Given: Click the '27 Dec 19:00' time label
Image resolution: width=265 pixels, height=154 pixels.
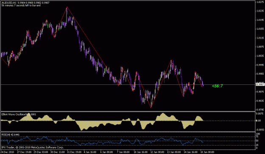Looking at the screenshot, I should [x=24, y=152].
